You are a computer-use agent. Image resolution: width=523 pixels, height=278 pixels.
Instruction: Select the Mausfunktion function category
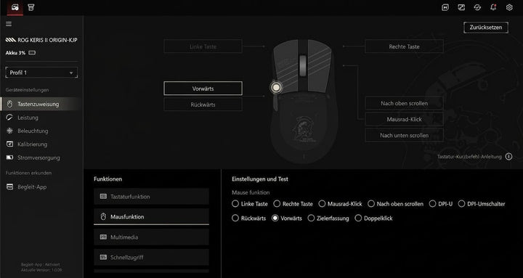coord(151,217)
